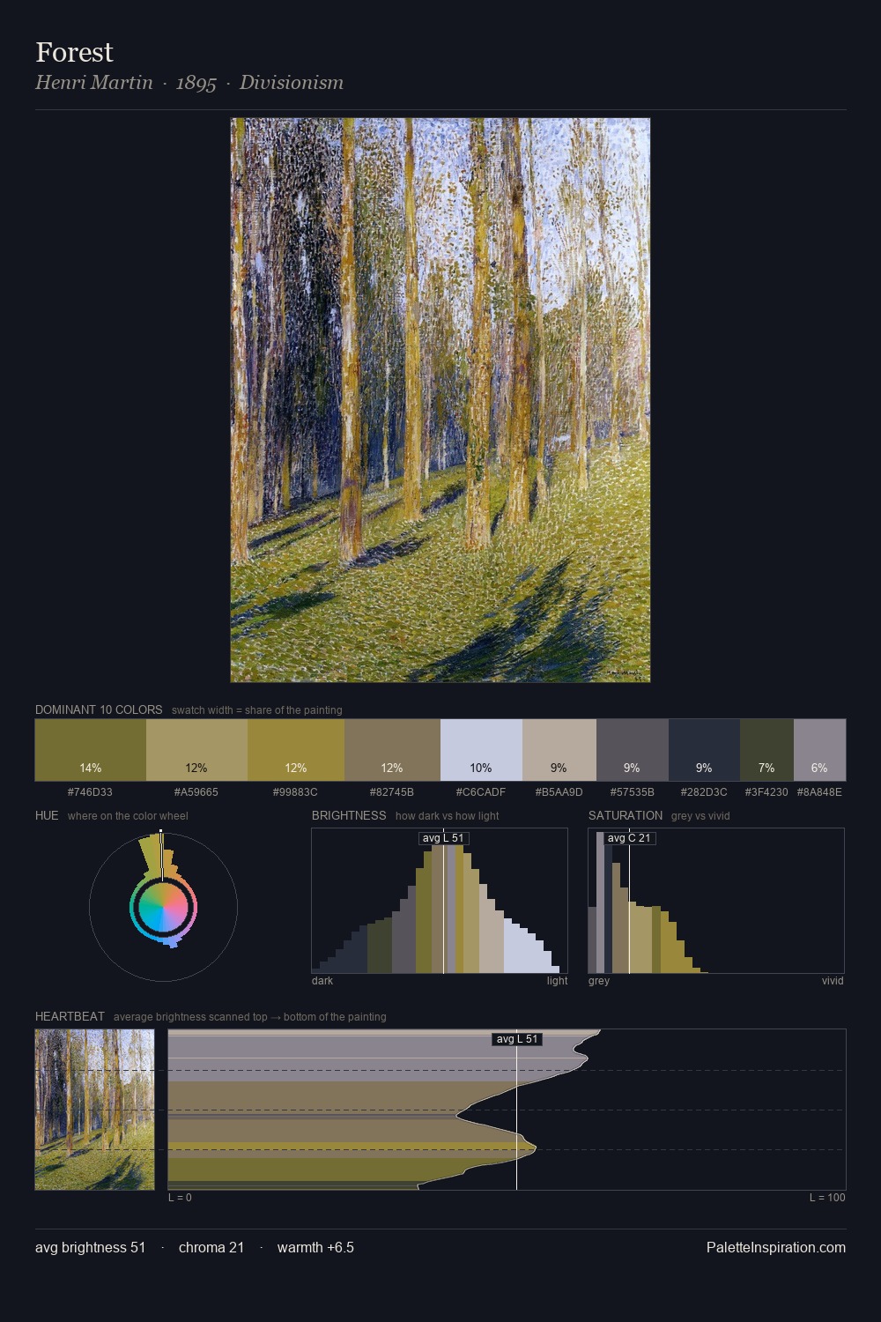Click the DOMINANT 10 COLORS heading
881x1322 pixels.
click(x=99, y=709)
